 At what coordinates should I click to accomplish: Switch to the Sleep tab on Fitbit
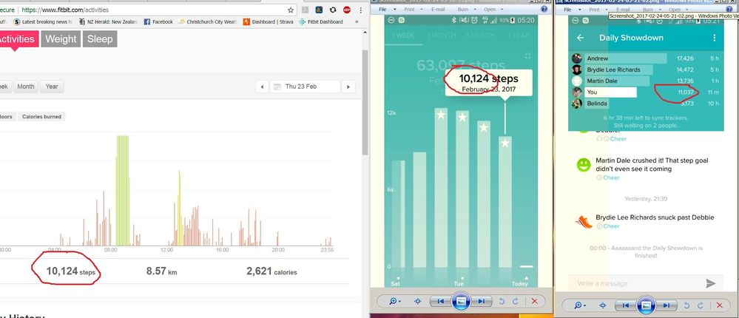click(100, 39)
